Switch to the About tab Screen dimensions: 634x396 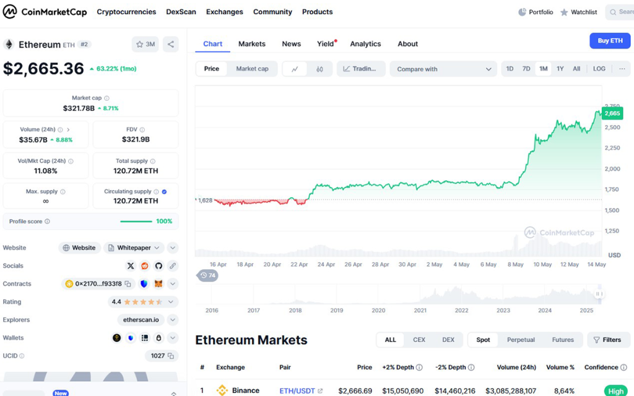(x=407, y=44)
